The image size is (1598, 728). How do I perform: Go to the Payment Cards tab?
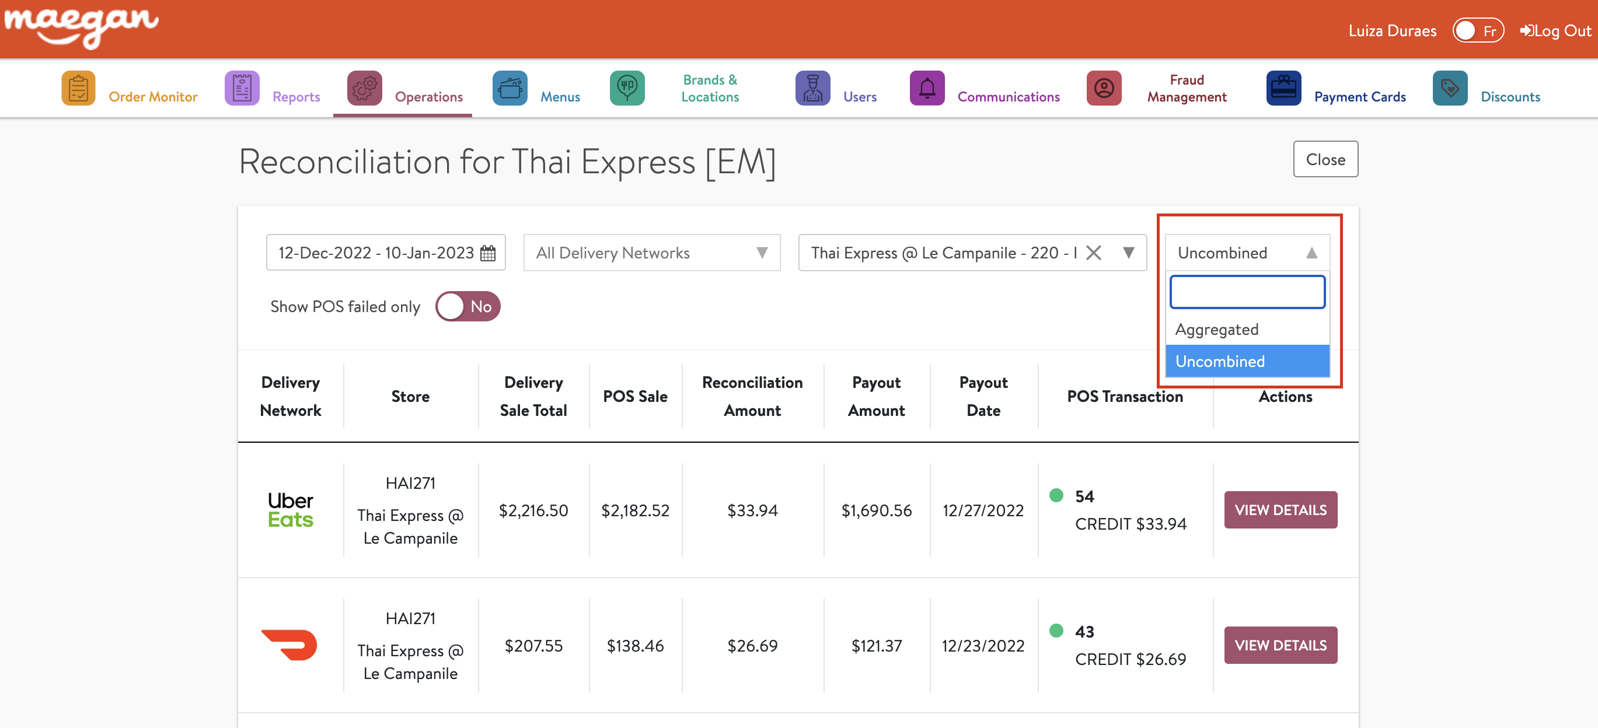pos(1359,96)
